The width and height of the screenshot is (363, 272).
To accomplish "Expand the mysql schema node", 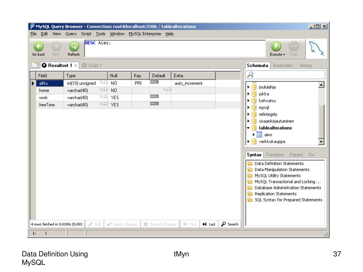I will pos(248,107).
